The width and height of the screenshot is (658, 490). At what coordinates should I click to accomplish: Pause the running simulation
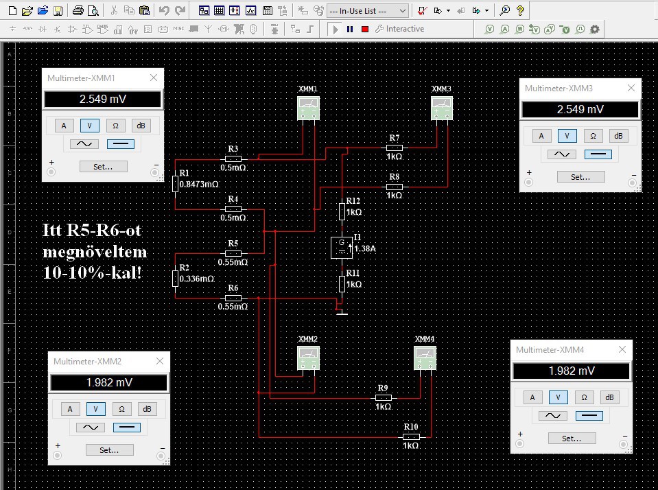pos(350,30)
